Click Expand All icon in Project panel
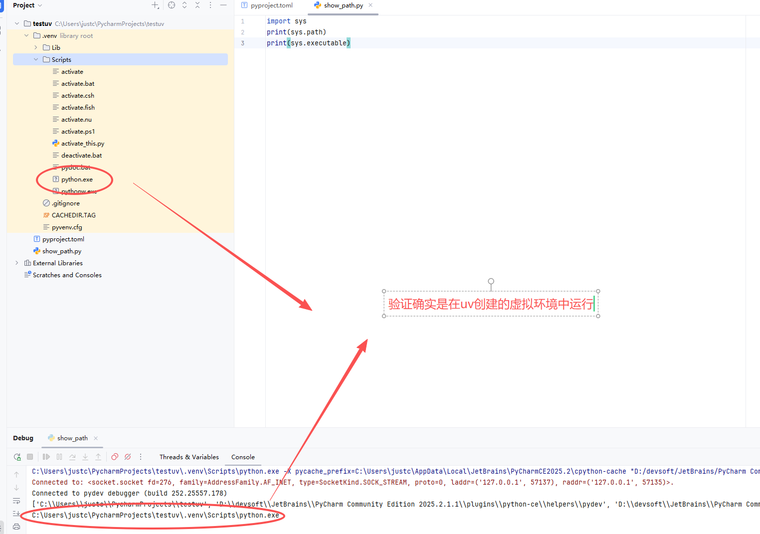 (x=185, y=5)
